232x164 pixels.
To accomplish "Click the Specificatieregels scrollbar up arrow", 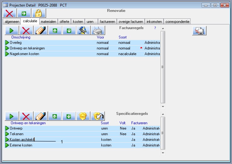I will coord(163,114).
